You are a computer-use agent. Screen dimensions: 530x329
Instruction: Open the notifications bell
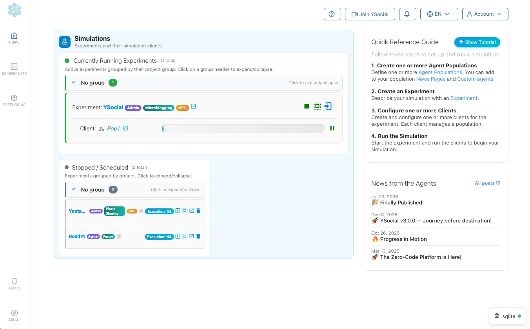pos(407,14)
